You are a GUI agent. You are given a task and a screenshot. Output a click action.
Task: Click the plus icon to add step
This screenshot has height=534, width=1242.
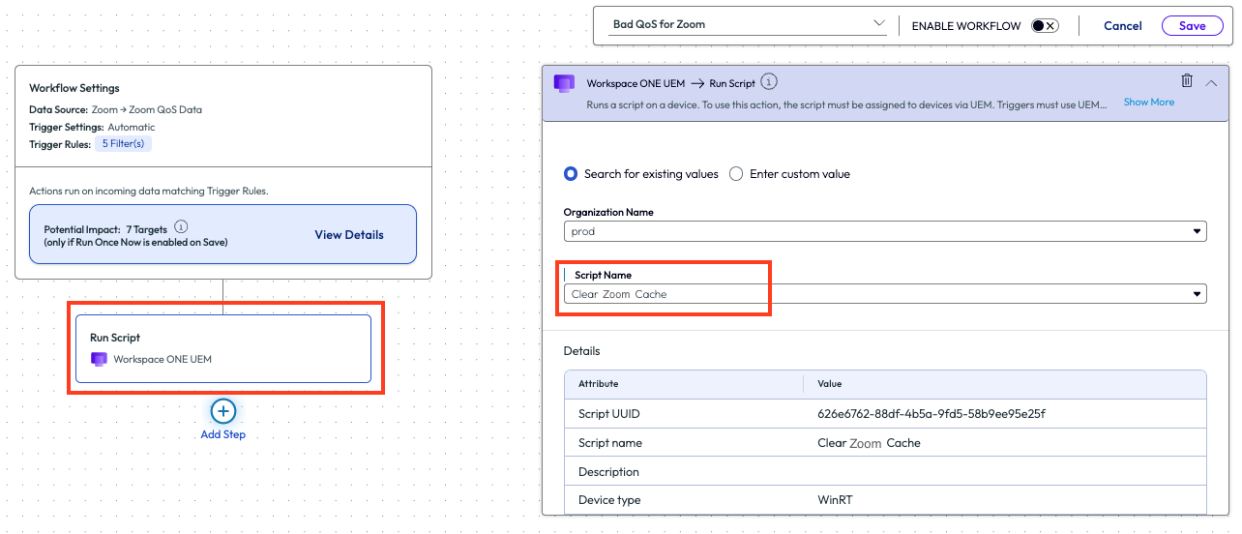coord(223,411)
